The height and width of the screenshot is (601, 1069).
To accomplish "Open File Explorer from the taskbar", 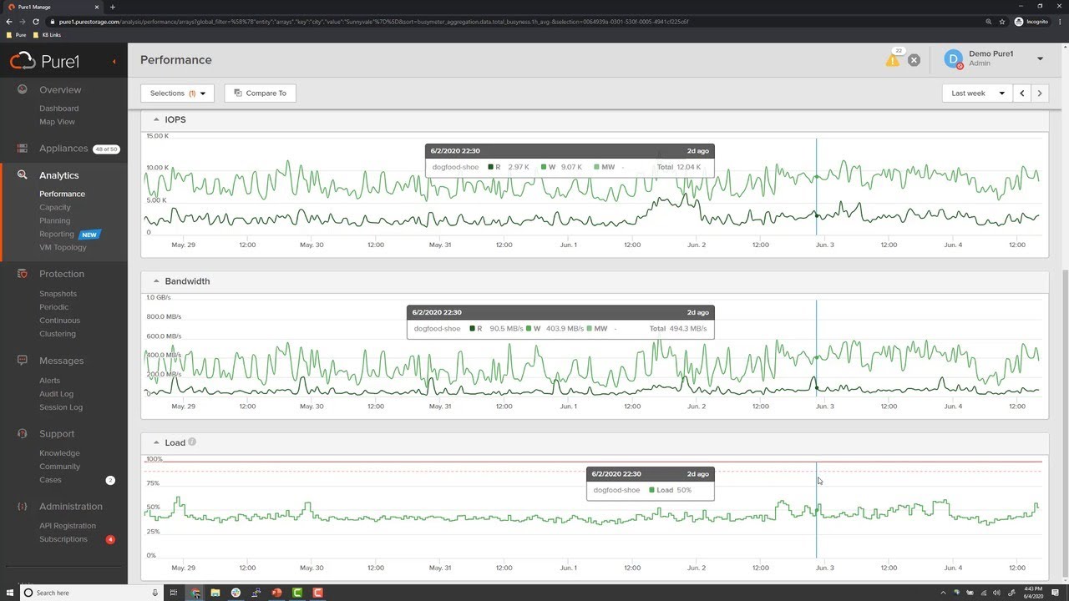I will [x=215, y=593].
